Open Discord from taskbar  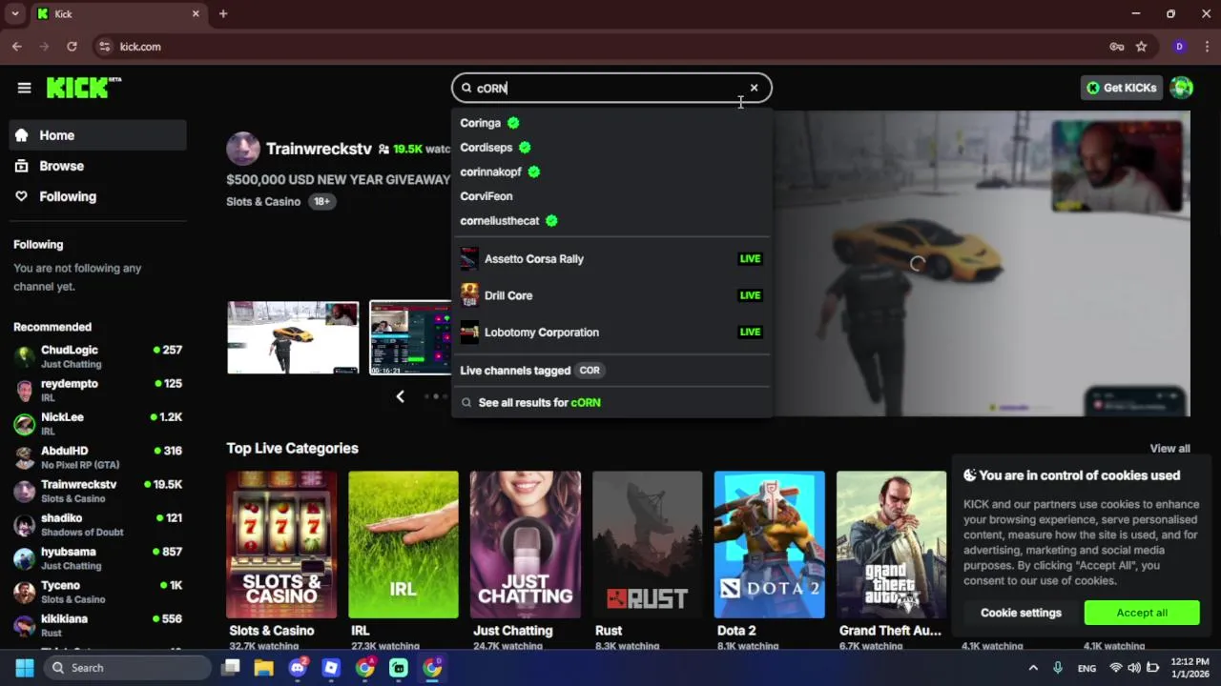click(298, 668)
